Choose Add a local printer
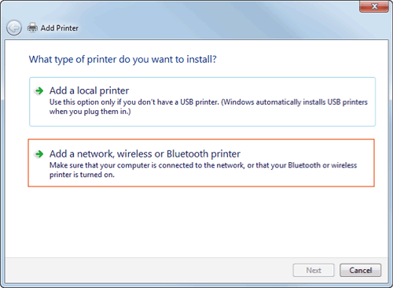The width and height of the screenshot is (393, 288). tap(202, 102)
